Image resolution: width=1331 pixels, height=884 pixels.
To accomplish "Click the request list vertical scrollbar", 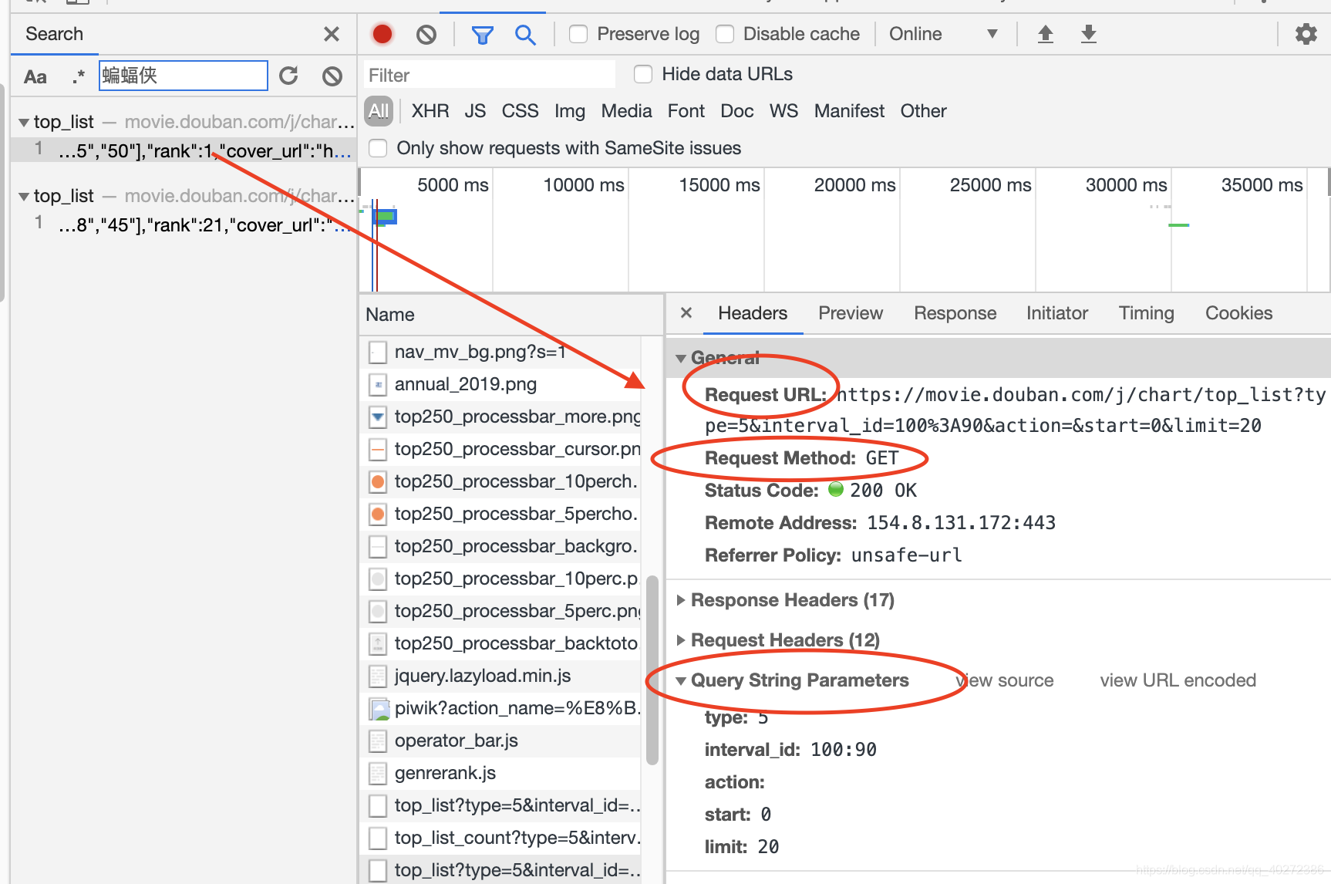I will point(652,669).
